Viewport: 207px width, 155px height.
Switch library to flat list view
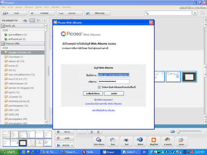point(32,20)
